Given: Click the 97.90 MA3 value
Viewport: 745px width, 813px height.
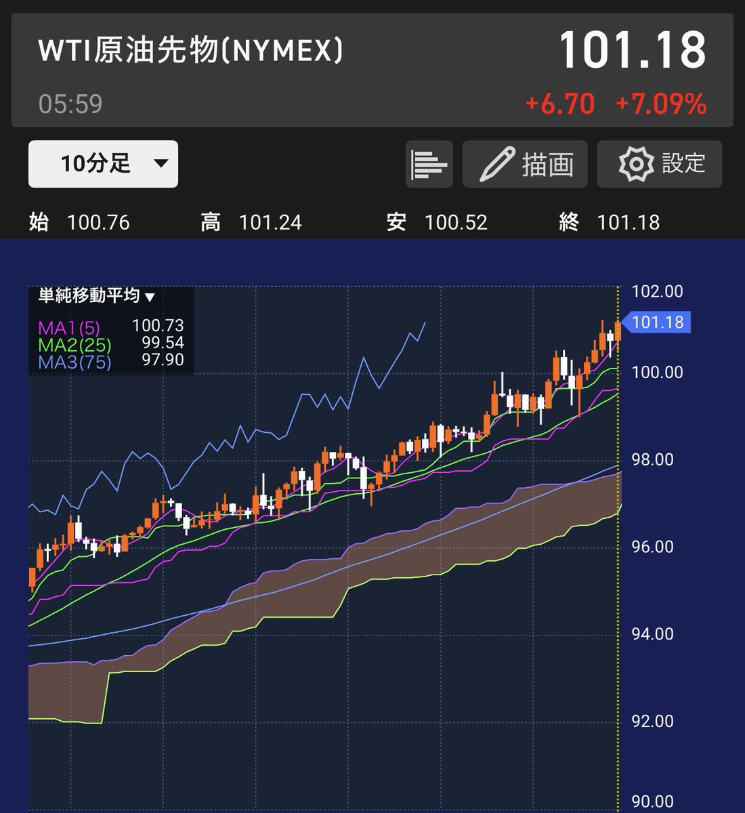Looking at the screenshot, I should pyautogui.click(x=163, y=360).
